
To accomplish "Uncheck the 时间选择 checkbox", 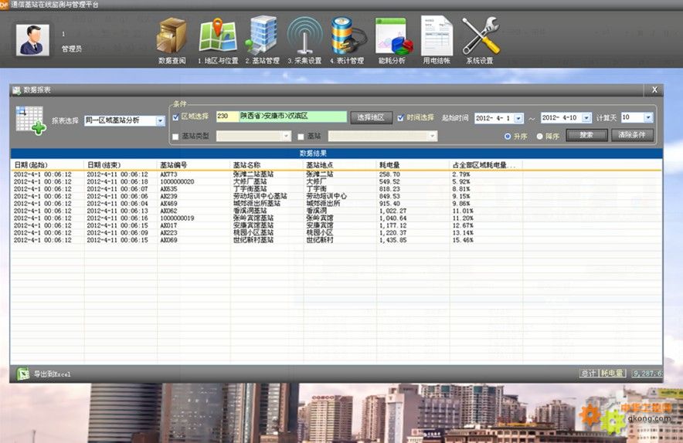I will tap(400, 117).
